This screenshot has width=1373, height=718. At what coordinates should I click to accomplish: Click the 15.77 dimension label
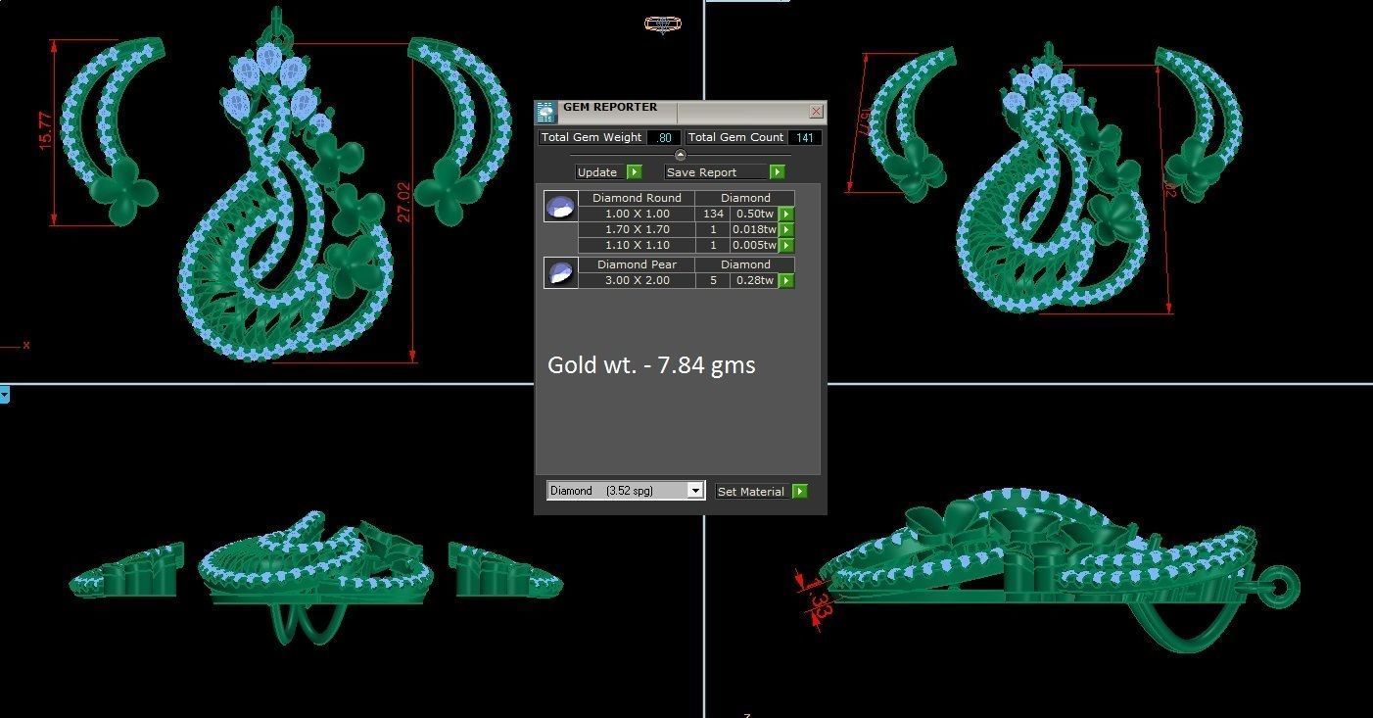tap(44, 130)
